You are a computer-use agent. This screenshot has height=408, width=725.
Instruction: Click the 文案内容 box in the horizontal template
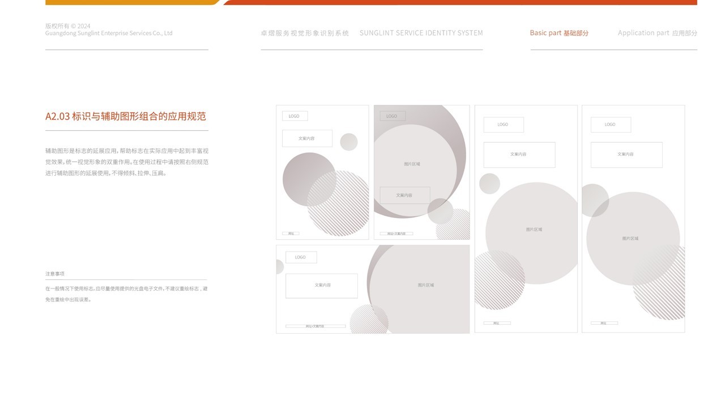tap(322, 286)
